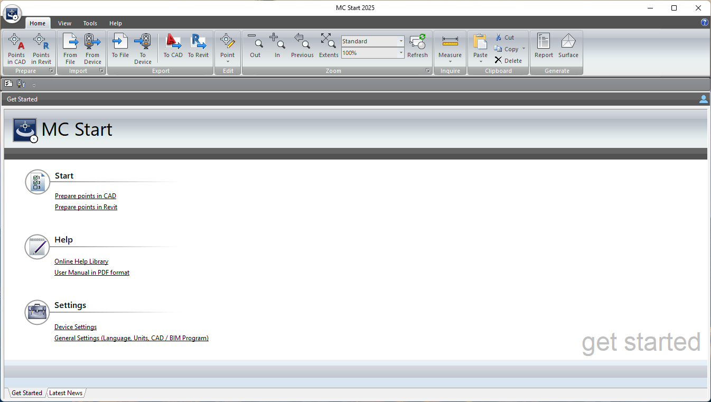The height and width of the screenshot is (402, 711).
Task: Customize quick access toolbar arrow
Action: coord(34,85)
